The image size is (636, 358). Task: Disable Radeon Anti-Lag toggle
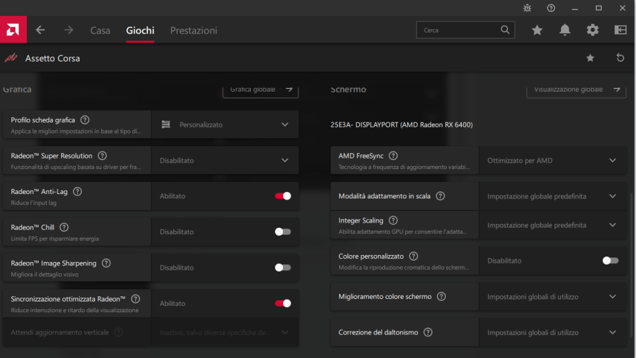283,196
